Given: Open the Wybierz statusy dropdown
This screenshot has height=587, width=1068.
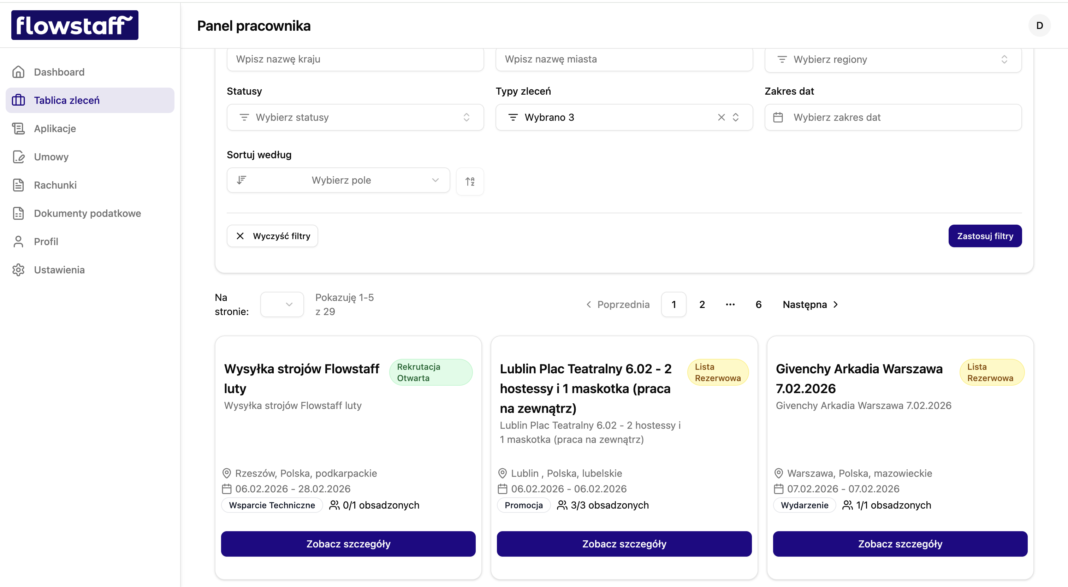Looking at the screenshot, I should pos(355,117).
